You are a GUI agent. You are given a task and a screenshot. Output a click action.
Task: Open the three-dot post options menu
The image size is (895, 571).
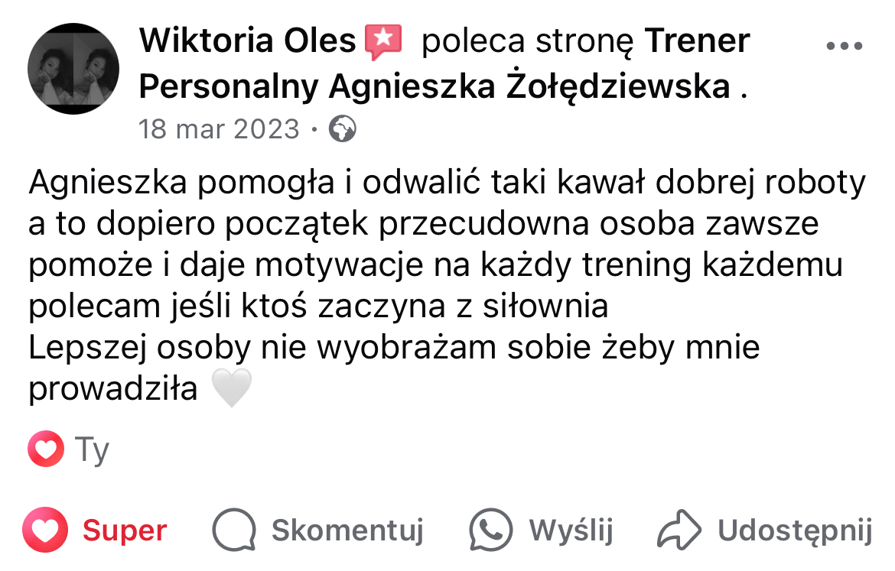coord(845,46)
